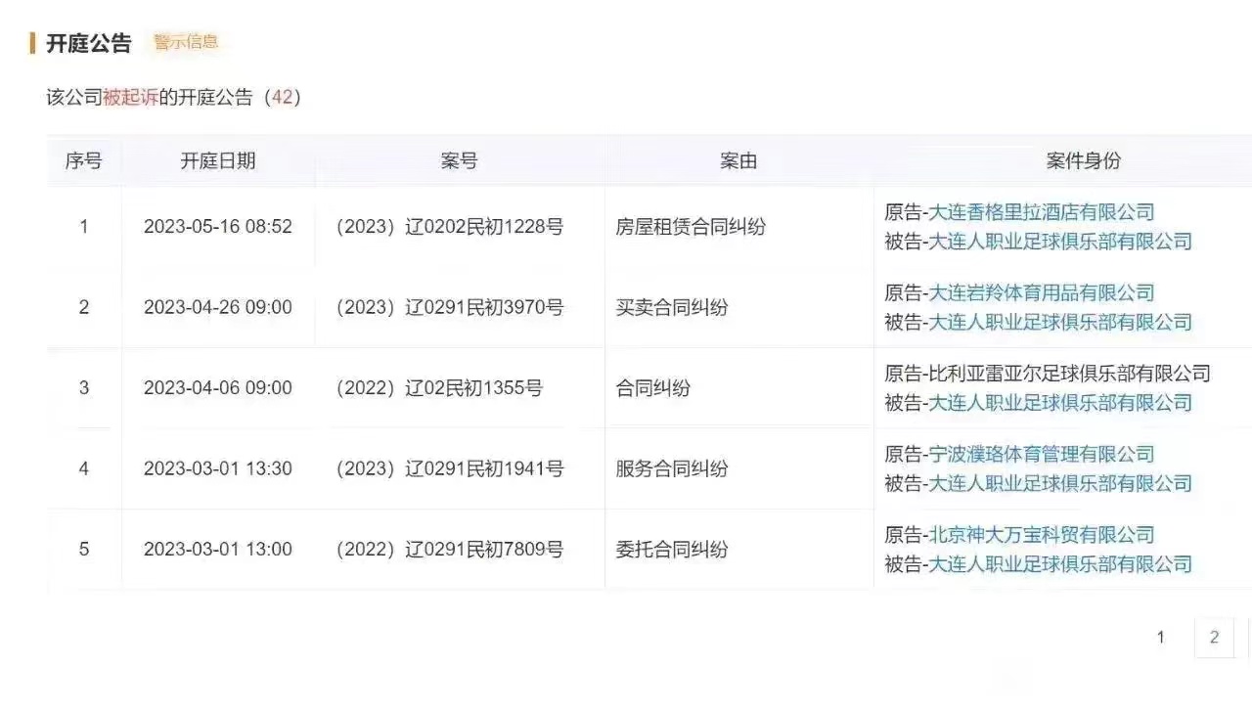Click the 案号 column header
This screenshot has height=711, width=1252.
tap(458, 160)
